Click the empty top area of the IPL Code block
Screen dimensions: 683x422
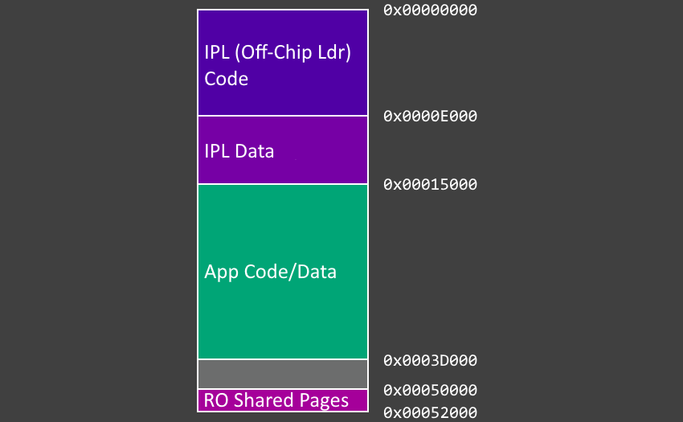coord(282,23)
